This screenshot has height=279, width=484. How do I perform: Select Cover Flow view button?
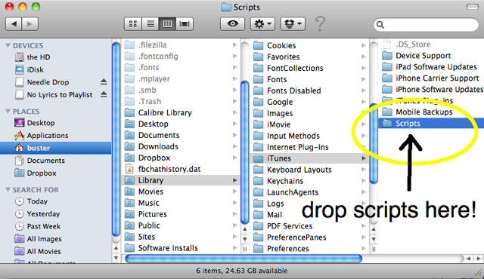[185, 23]
